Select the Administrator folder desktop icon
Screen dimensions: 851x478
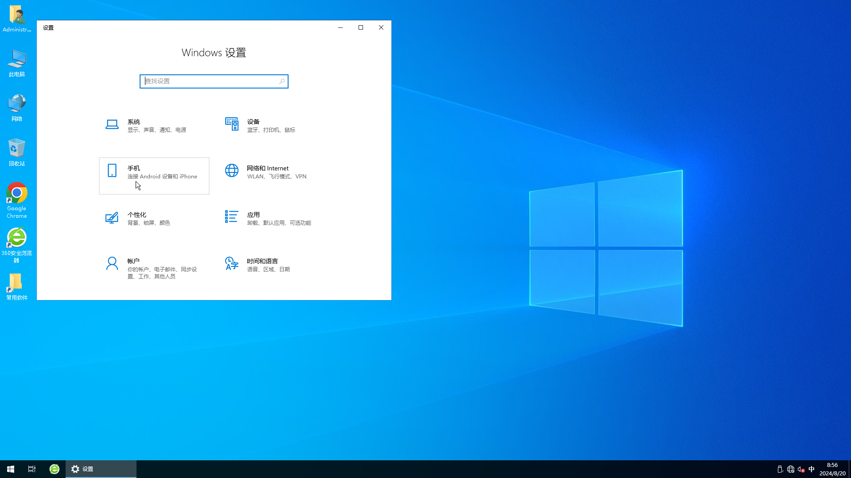(17, 19)
